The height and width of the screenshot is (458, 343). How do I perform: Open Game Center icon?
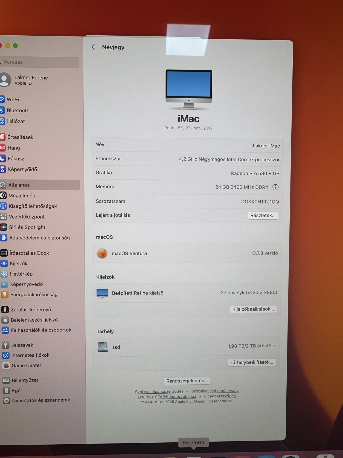pos(6,365)
